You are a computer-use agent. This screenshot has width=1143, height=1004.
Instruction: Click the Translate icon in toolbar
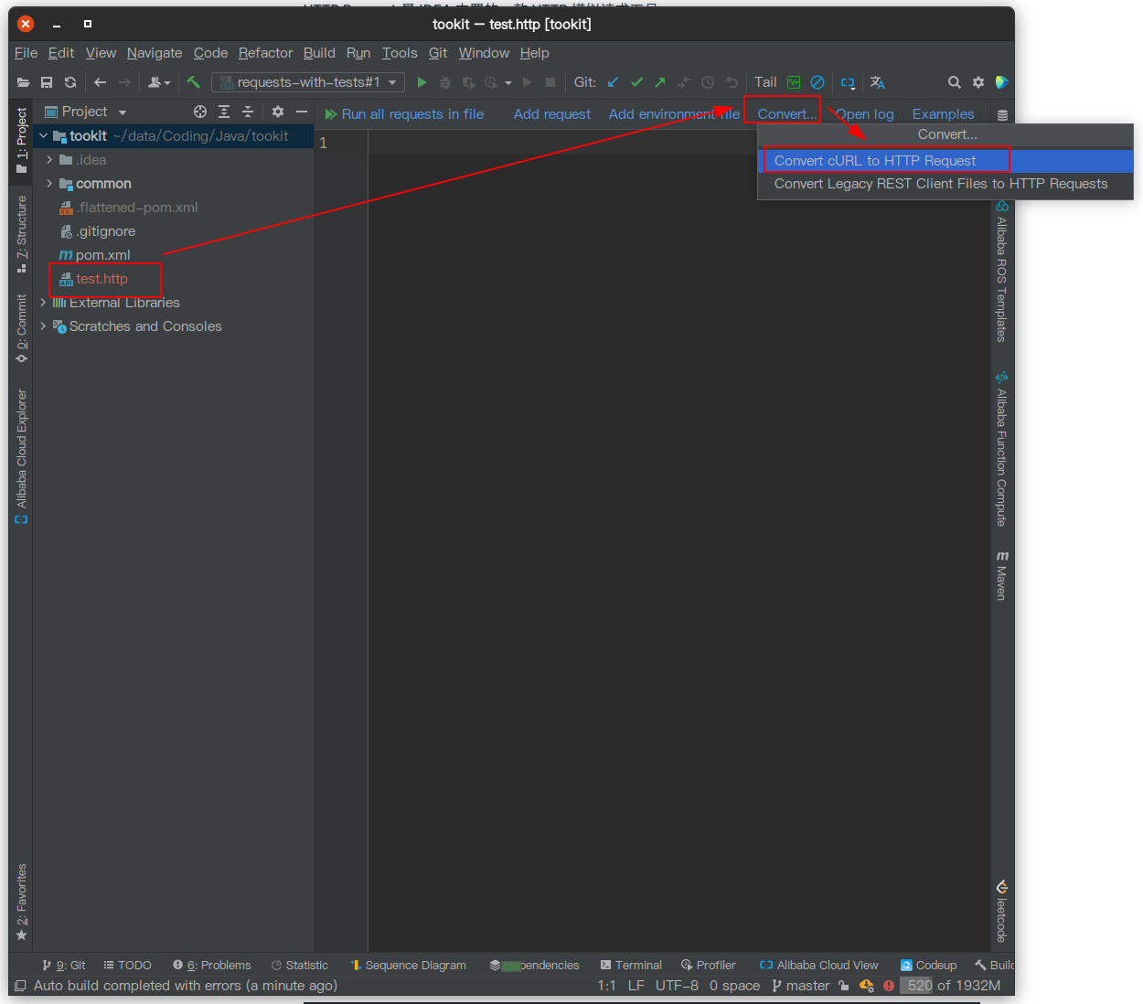878,82
